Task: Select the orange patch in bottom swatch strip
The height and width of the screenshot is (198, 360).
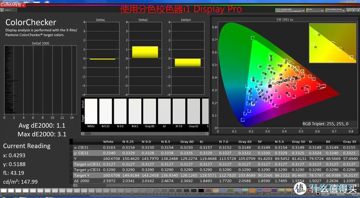Action: 252,191
